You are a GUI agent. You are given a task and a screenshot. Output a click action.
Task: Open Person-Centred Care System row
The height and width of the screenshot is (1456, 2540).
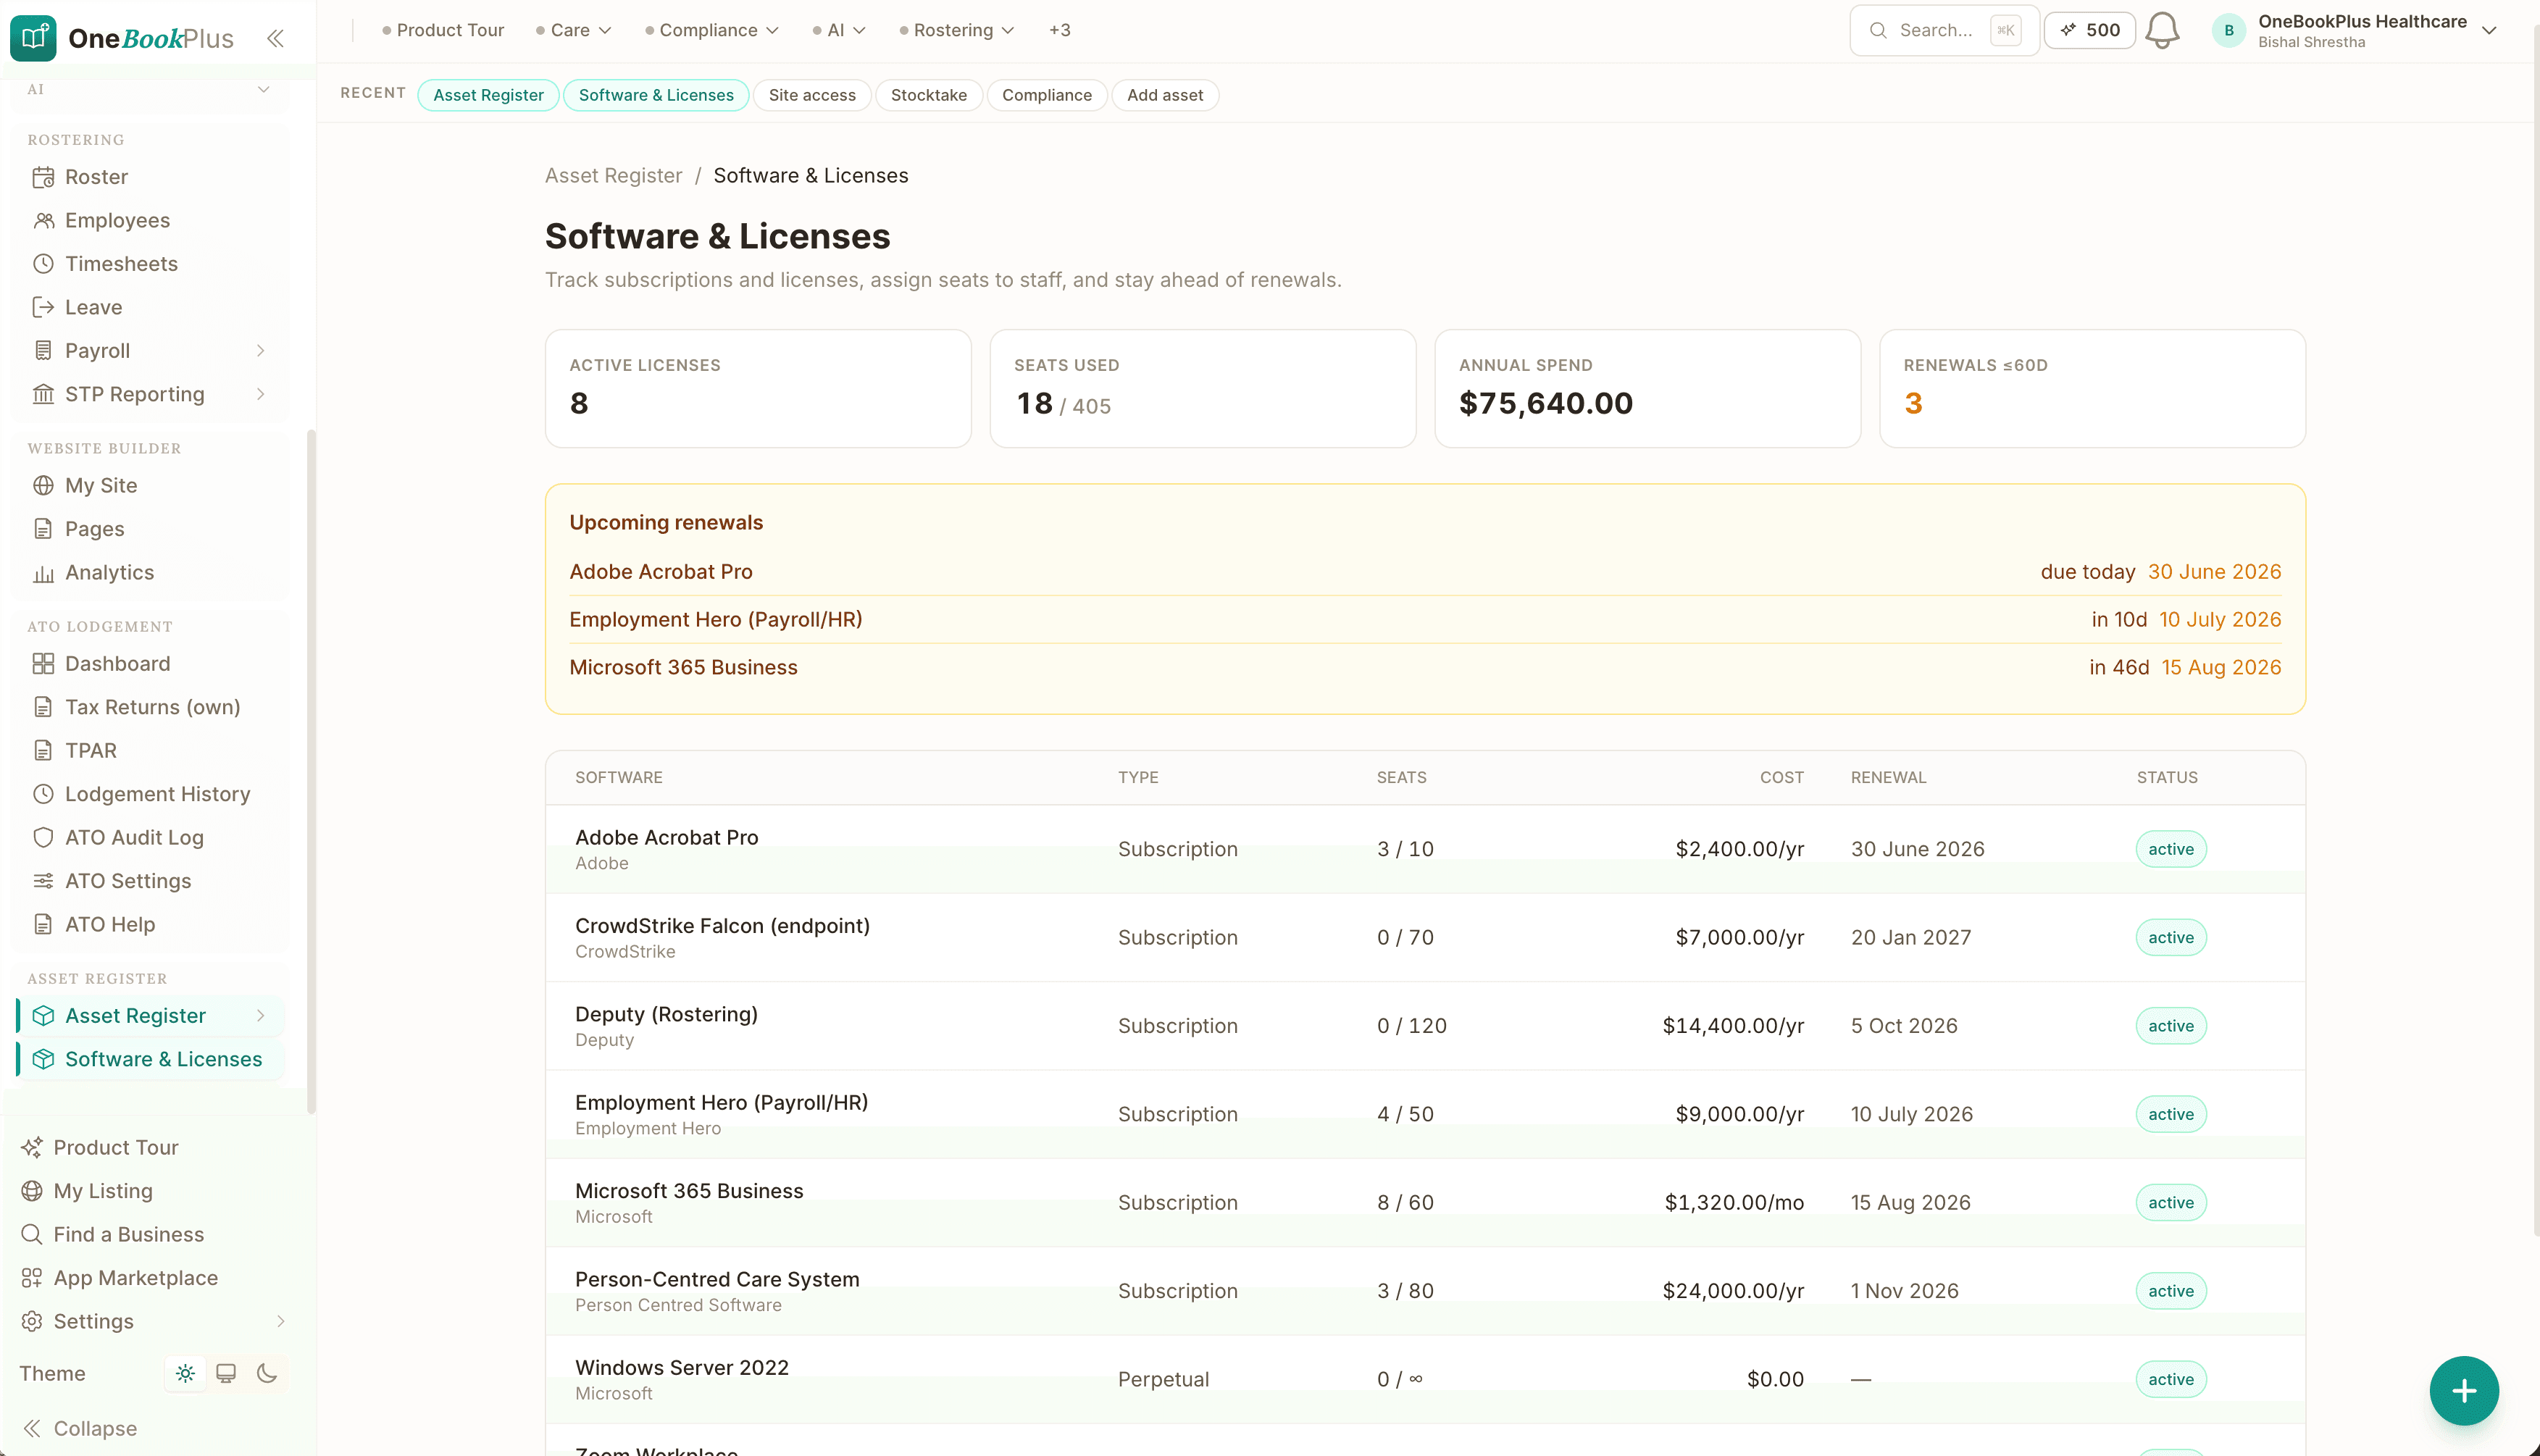(1425, 1291)
